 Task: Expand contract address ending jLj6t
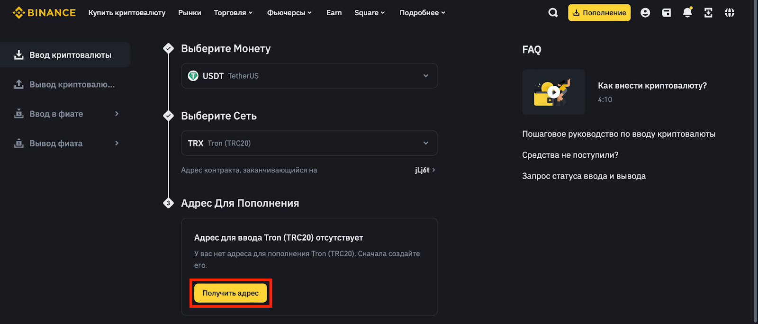coord(425,170)
